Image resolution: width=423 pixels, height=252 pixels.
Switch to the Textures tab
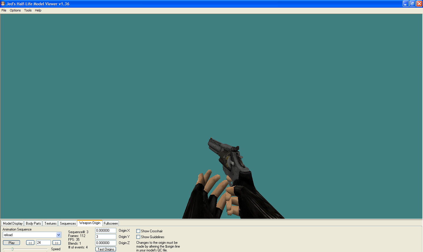pos(50,223)
